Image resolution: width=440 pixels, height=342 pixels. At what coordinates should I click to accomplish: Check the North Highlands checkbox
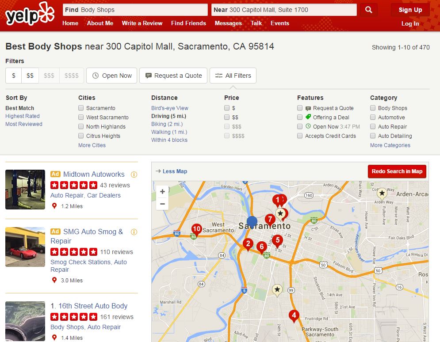click(81, 126)
